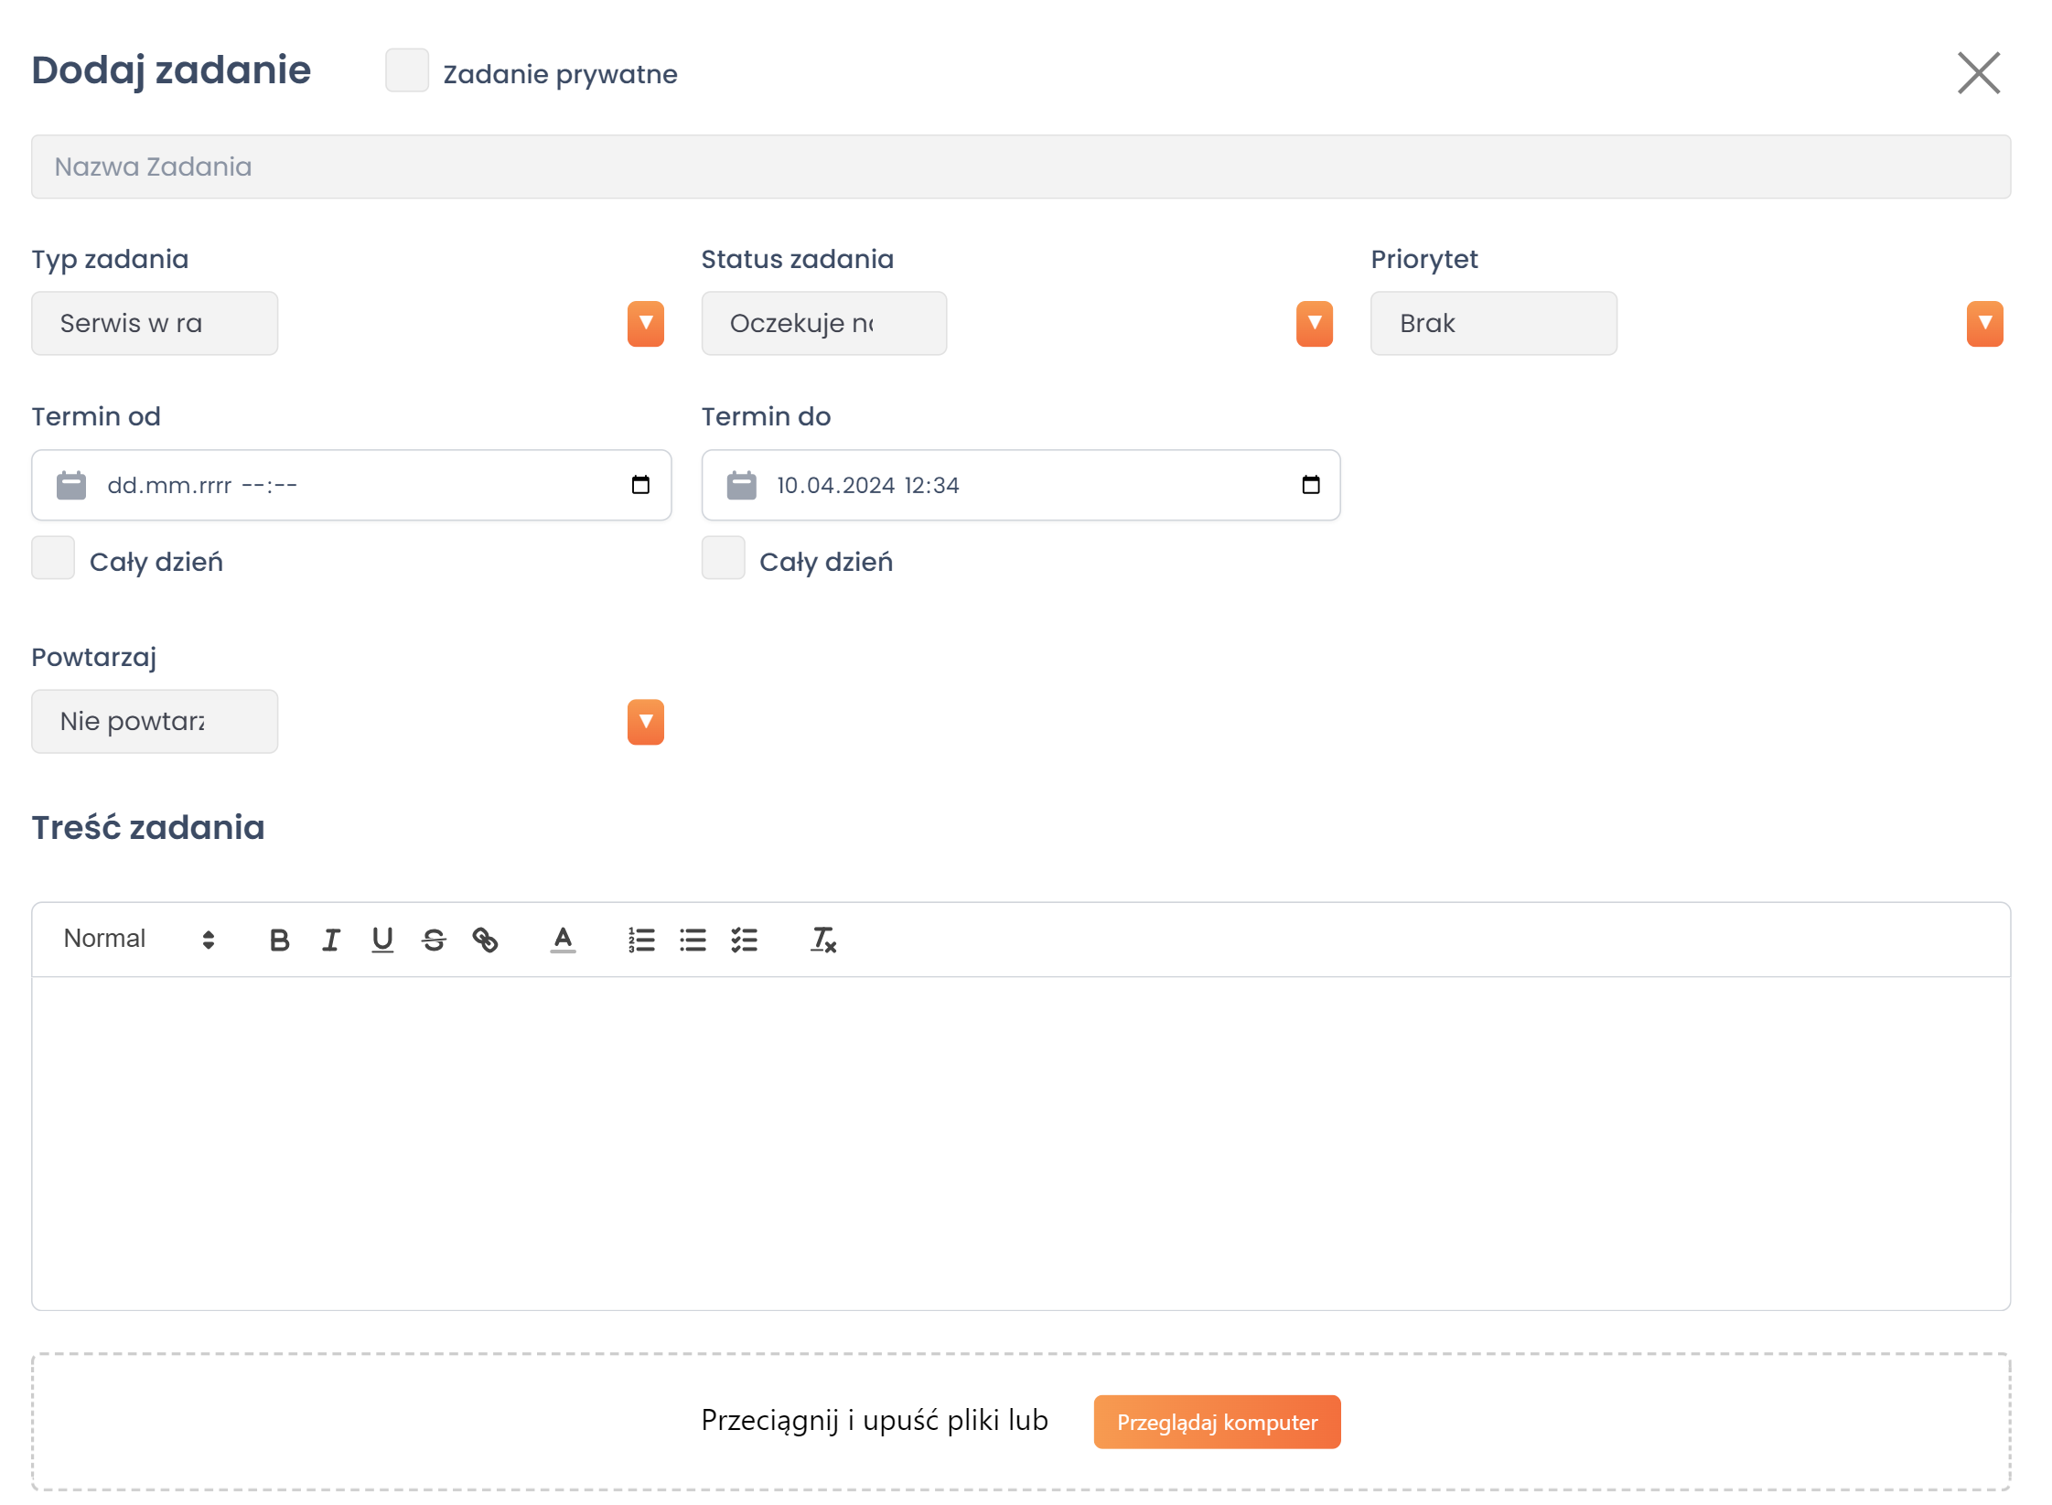Image resolution: width=2052 pixels, height=1505 pixels.
Task: Insert a checklist in editor
Action: pos(744,940)
